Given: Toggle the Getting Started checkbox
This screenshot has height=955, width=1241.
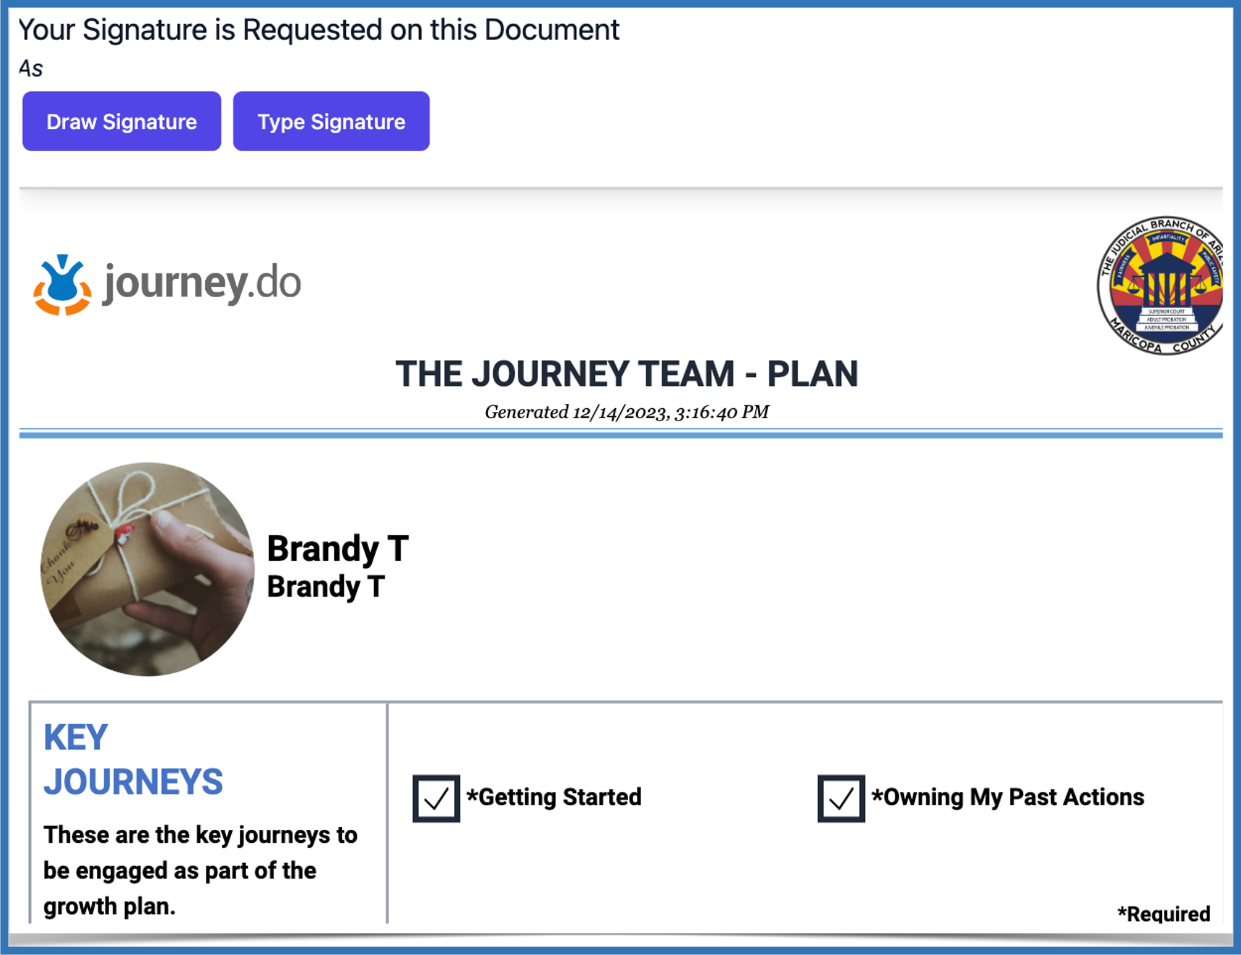Looking at the screenshot, I should pyautogui.click(x=436, y=798).
